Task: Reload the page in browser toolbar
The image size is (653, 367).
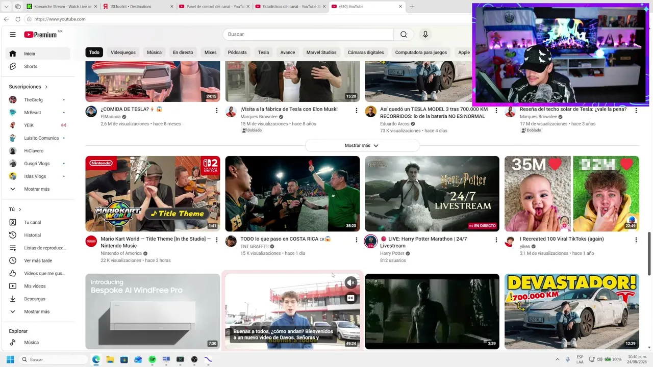Action: pos(18,19)
